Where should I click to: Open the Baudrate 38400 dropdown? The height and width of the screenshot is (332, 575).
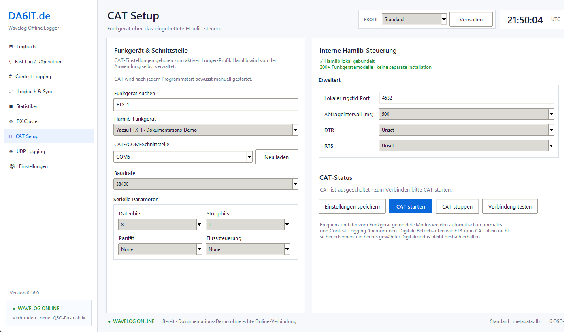coord(206,184)
